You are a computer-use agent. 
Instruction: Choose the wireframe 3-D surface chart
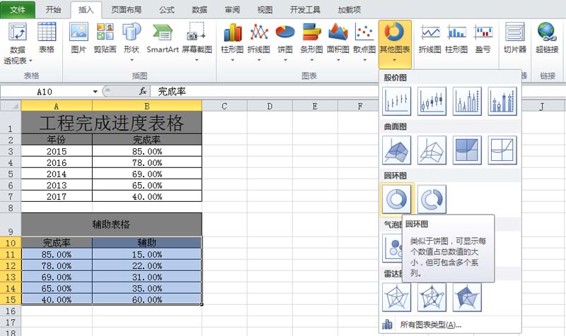pos(432,150)
